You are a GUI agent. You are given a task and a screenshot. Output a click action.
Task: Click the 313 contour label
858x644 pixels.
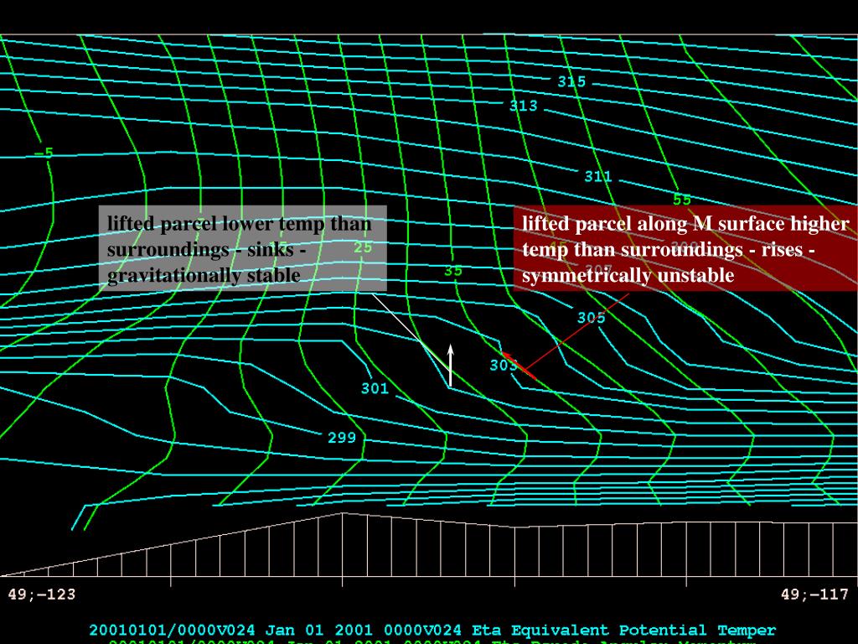point(523,106)
